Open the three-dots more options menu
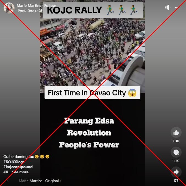This screenshot has height=186, width=186. 177,7
